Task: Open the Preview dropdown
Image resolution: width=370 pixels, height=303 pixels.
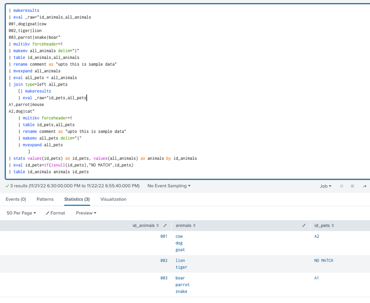Action: 86,213
